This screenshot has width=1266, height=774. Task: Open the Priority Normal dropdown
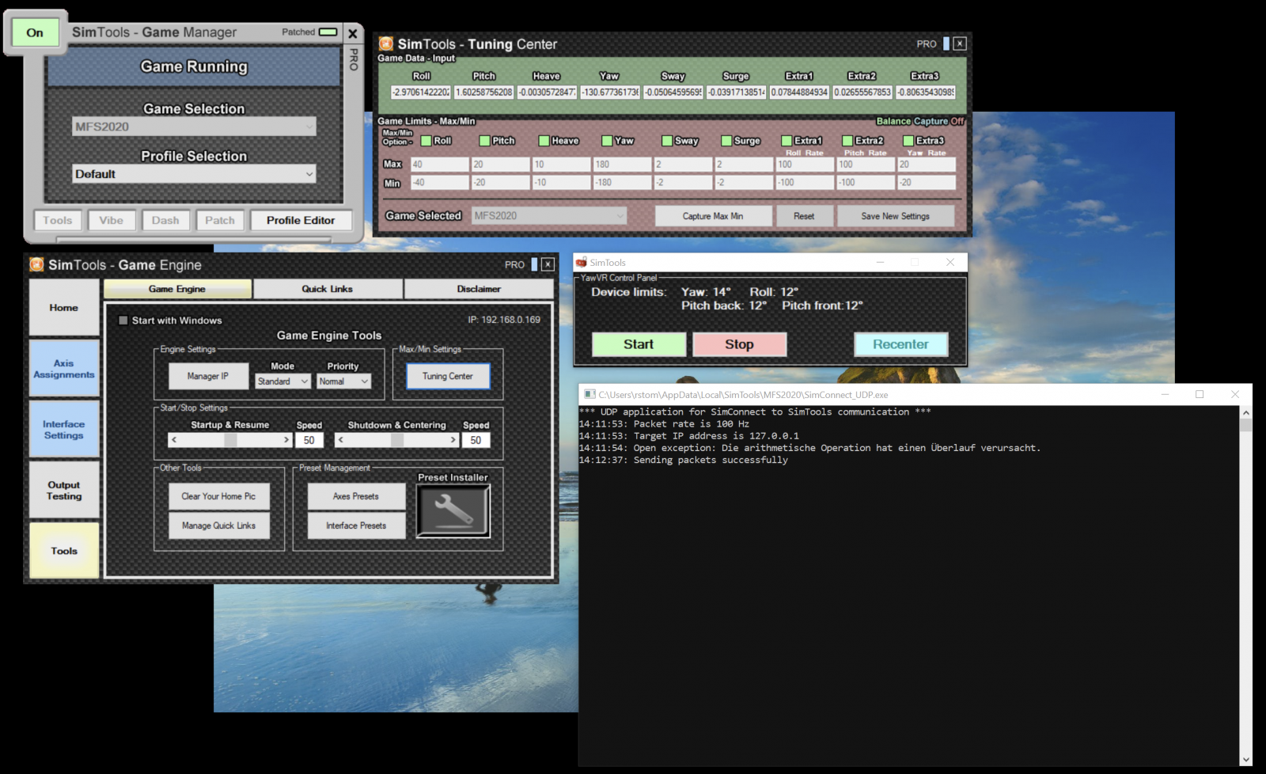tap(343, 381)
